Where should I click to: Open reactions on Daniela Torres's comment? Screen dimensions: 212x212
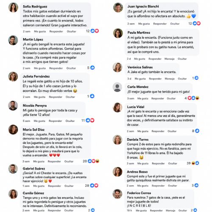(195, 163)
